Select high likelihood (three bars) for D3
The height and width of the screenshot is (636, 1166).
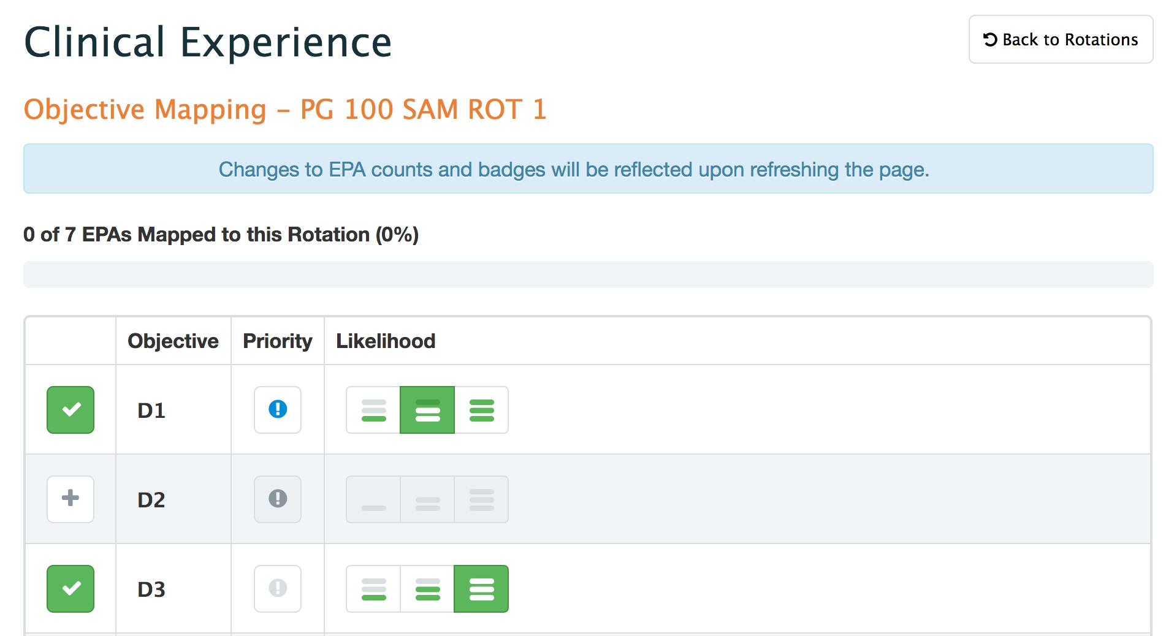pos(481,589)
